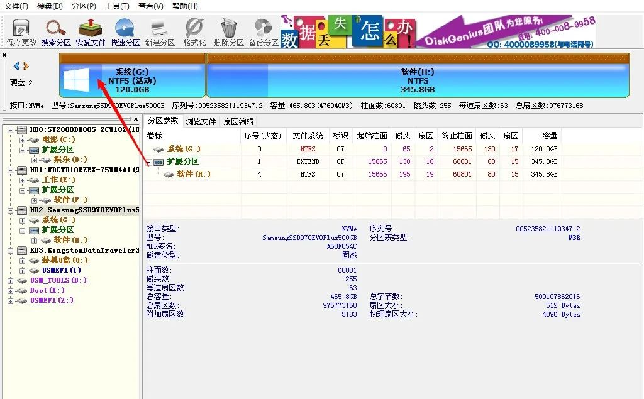Click the 装机U盘 (U:) volume icon

(33, 261)
